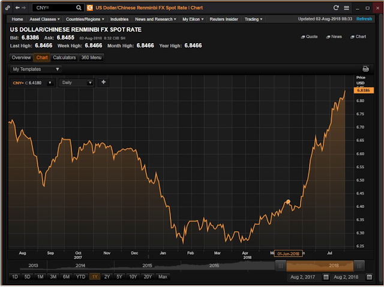Viewport: 384px width, 287px height.
Task: Select the 5D time range
Action: pos(28,277)
